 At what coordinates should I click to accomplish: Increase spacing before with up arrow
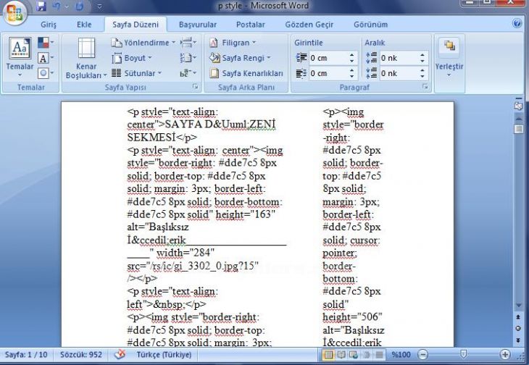422,55
